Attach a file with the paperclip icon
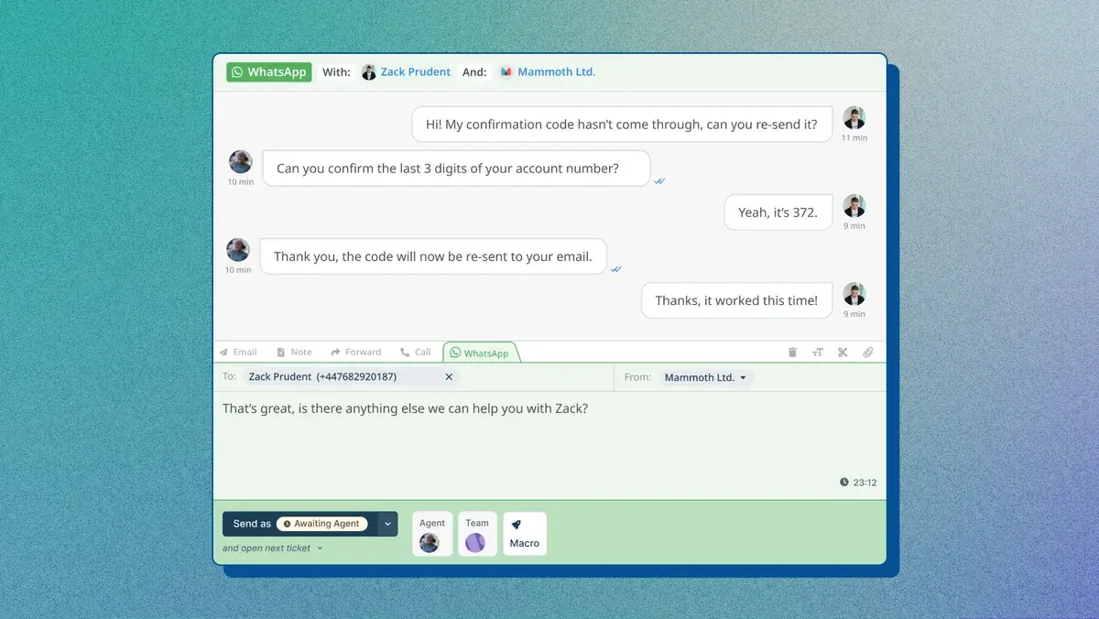The width and height of the screenshot is (1099, 619). 868,352
